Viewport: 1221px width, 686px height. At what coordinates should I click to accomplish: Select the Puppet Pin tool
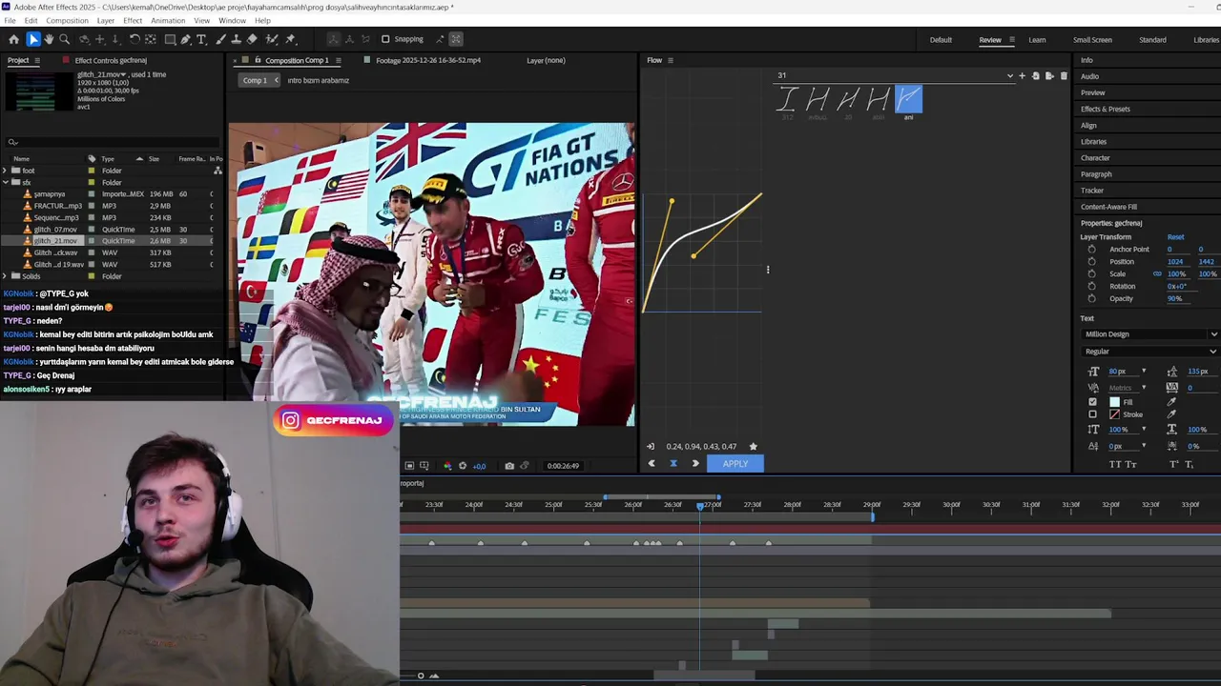tap(291, 39)
